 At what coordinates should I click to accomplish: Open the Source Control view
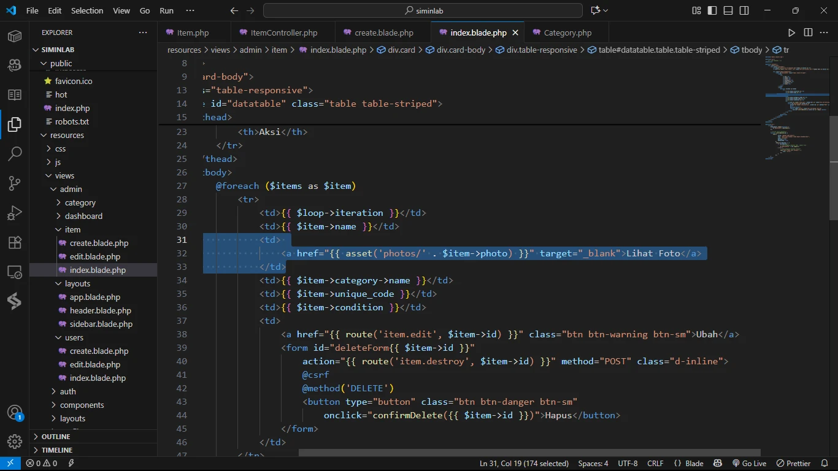click(15, 183)
